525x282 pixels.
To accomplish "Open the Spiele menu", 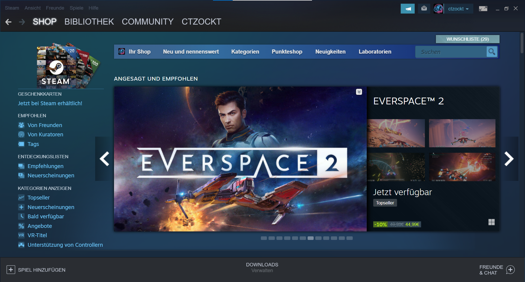I will [76, 8].
